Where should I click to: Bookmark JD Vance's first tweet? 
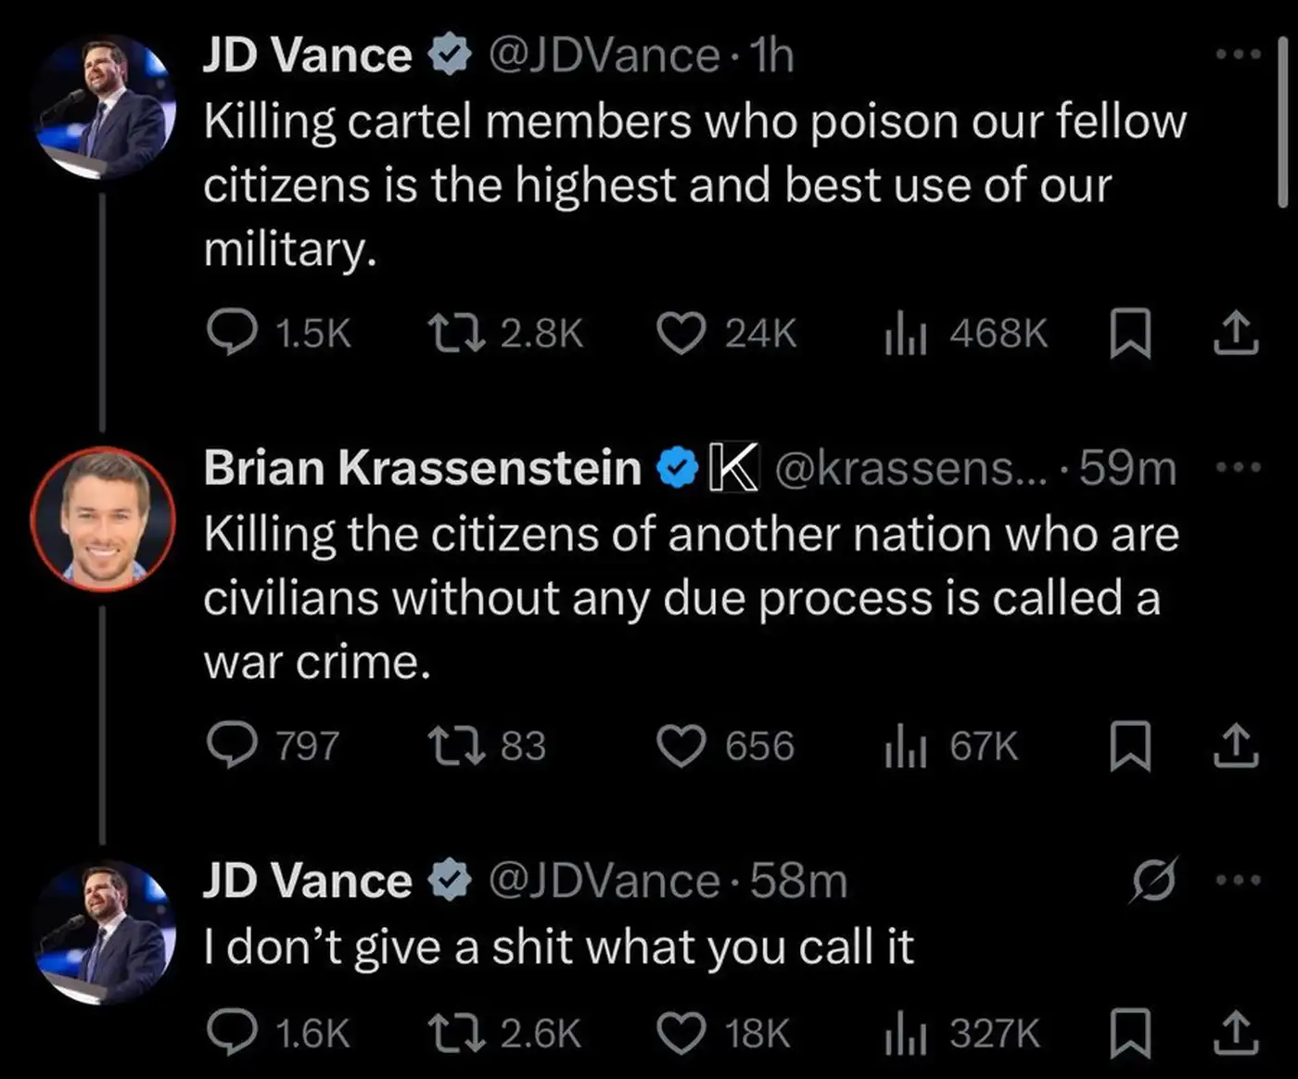(1130, 333)
